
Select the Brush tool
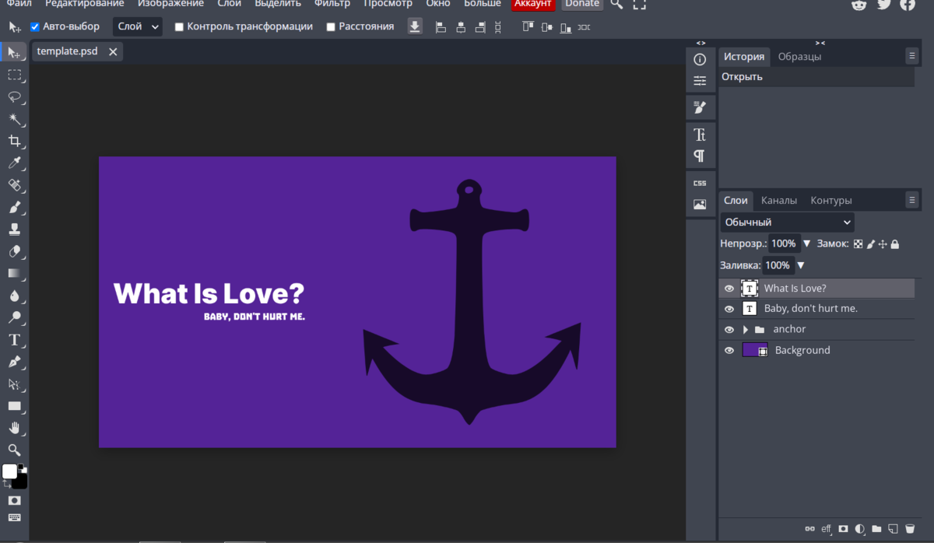(14, 208)
